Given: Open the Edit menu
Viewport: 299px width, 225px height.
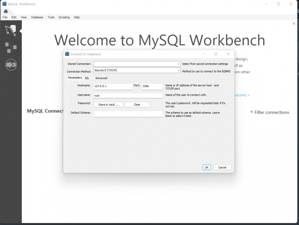Looking at the screenshot, I should pos(14,17).
